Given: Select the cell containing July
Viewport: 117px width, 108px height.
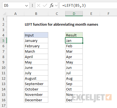Looking at the screenshot, I should point(36,73).
